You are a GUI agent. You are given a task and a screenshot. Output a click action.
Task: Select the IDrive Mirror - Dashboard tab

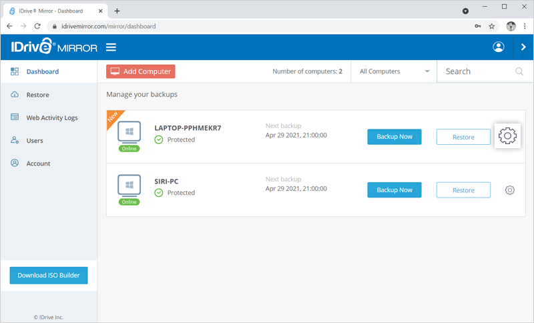pos(56,11)
